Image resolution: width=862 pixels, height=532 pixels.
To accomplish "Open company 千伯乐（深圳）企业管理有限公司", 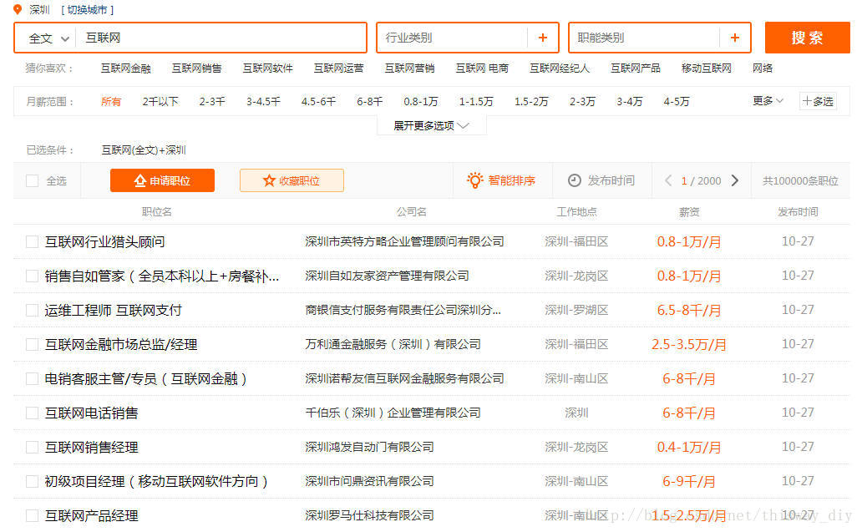I will [x=393, y=413].
